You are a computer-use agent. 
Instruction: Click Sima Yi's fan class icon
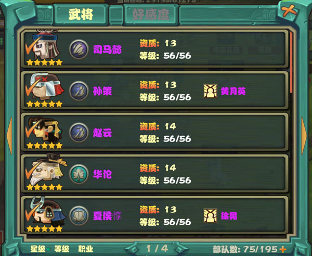[79, 49]
